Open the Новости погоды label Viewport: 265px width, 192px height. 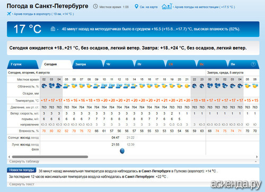pyautogui.click(x=22, y=170)
